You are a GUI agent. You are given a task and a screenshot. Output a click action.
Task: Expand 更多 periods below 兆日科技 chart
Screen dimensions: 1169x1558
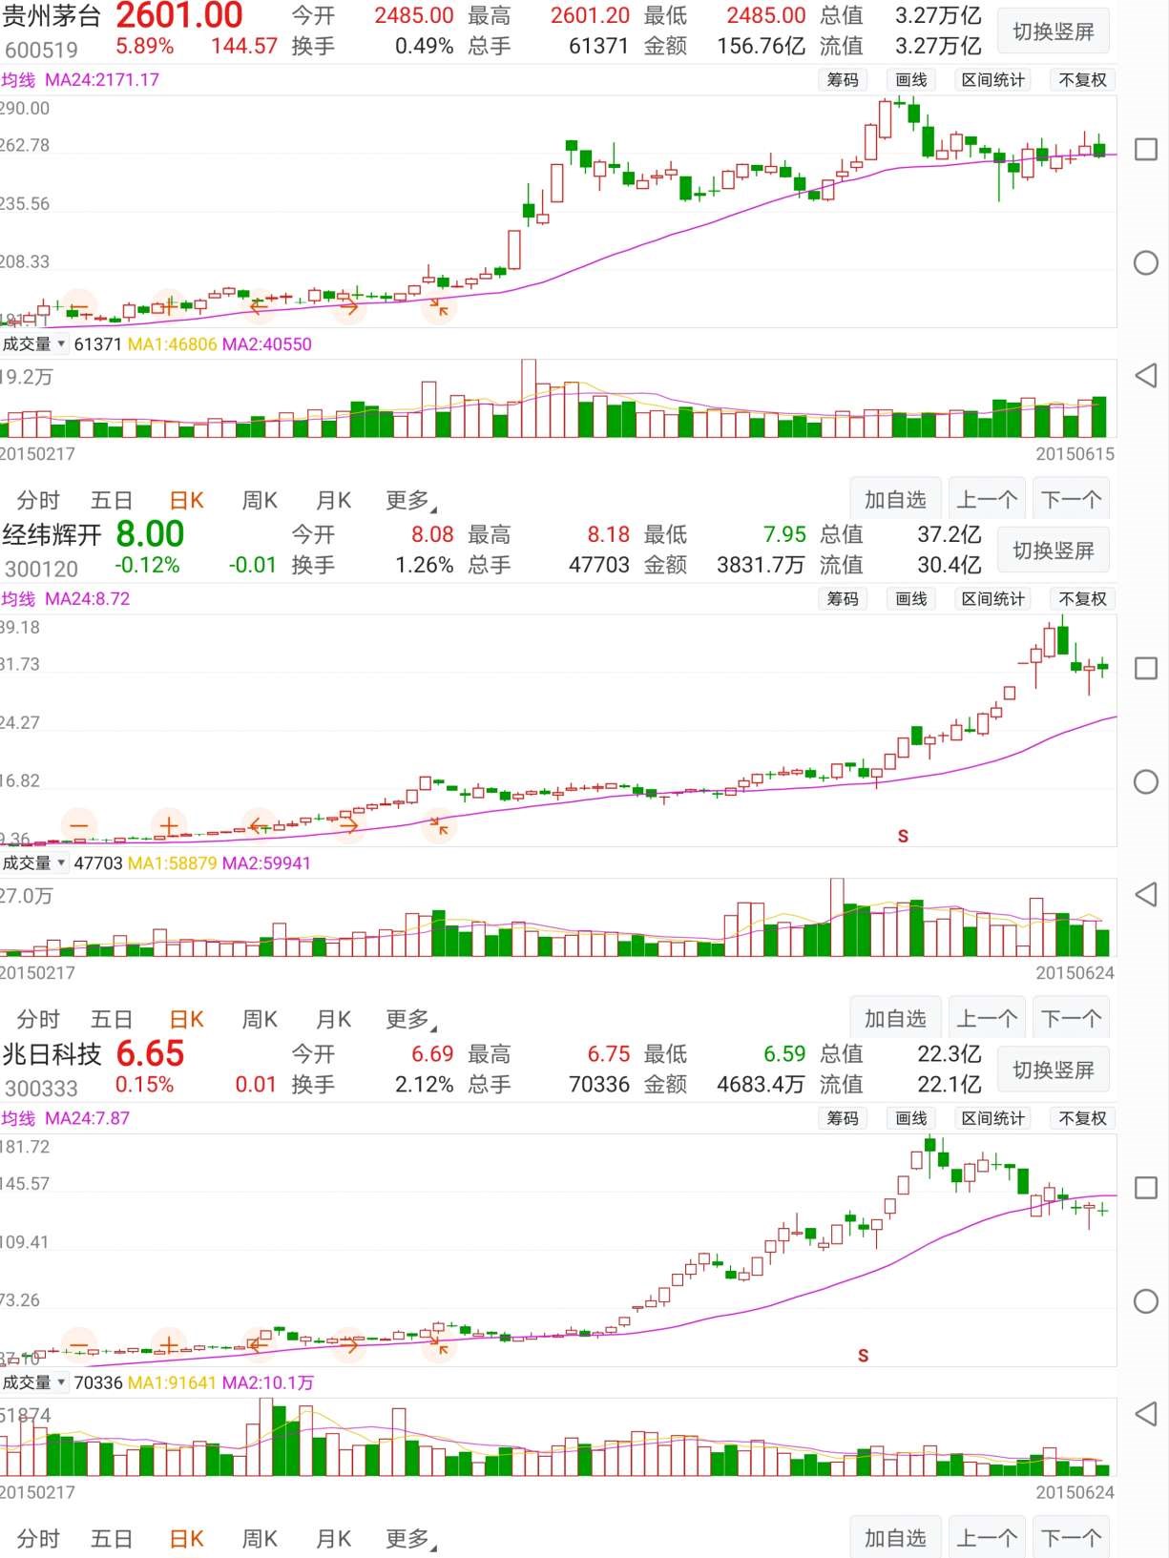coord(410,1538)
